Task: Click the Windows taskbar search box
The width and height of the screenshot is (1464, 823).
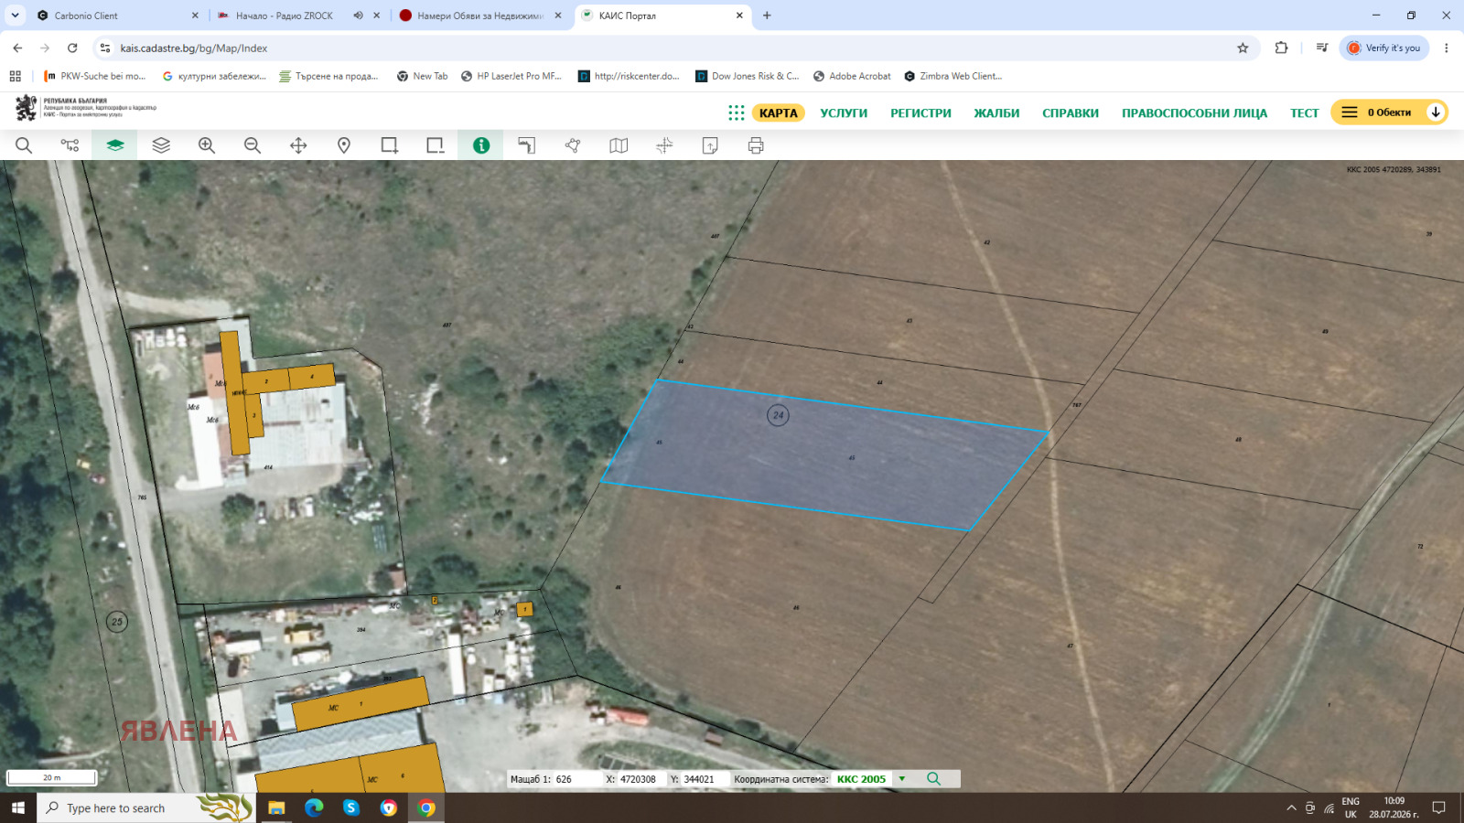Action: click(146, 807)
